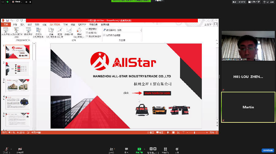The height and width of the screenshot is (154, 276).
Task: Open Monitor selection dropdown
Action: [128, 30]
